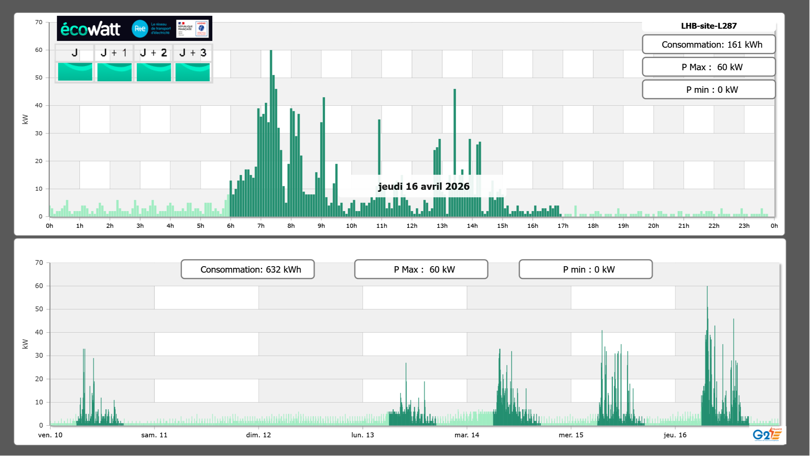Click the République Française ADEME logo
Screen dimensions: 810x456
[193, 29]
